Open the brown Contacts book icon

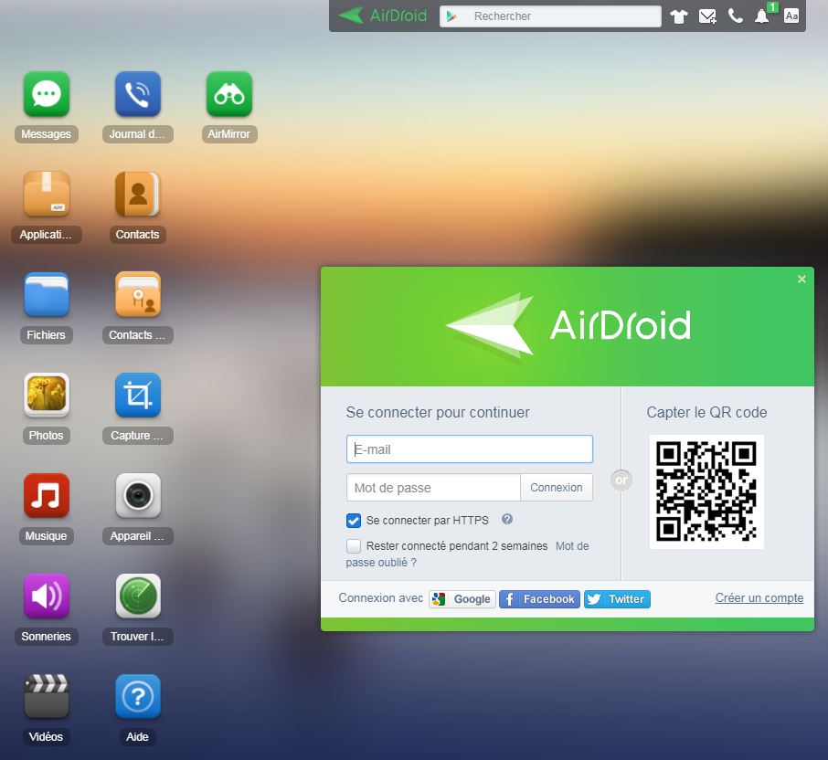point(138,195)
